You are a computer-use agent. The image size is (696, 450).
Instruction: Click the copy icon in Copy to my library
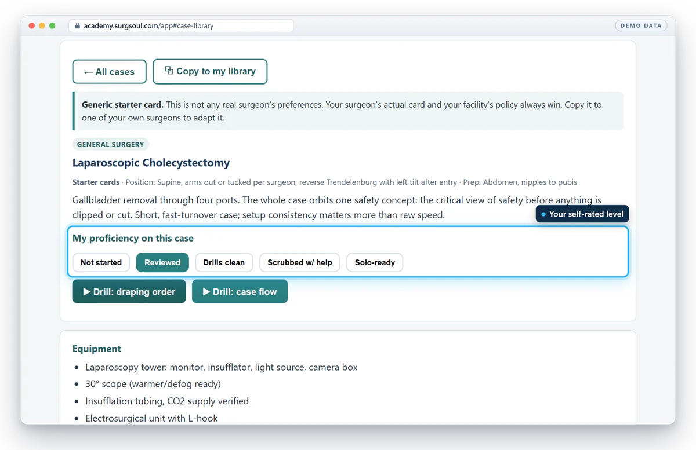coord(169,71)
